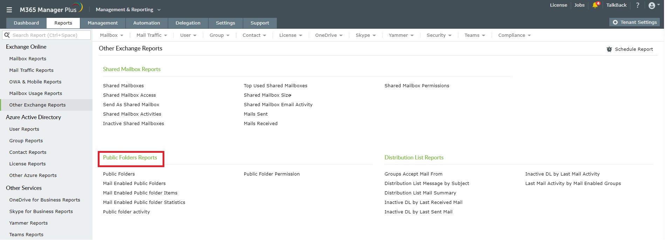Expand the Yammer dropdown

coord(401,35)
